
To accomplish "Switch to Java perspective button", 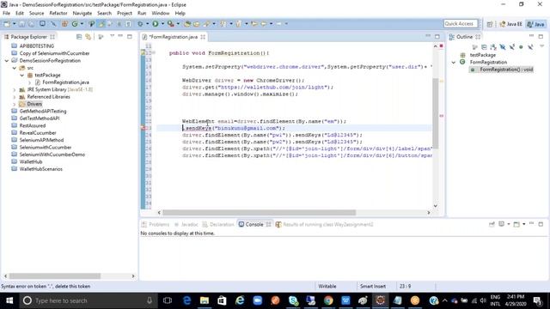I will pyautogui.click(x=536, y=24).
